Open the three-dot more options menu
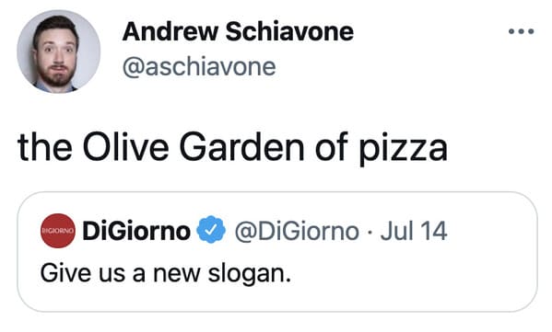Viewport: 552px width, 332px height. click(522, 31)
